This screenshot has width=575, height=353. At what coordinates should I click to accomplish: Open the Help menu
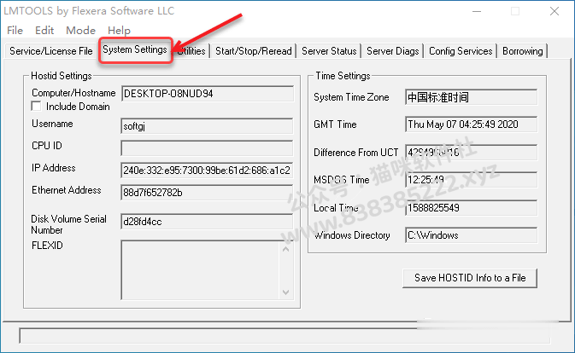point(119,31)
